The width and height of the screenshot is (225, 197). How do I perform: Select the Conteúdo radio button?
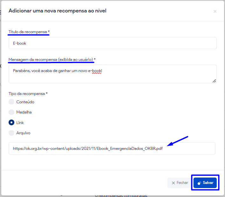[11, 102]
